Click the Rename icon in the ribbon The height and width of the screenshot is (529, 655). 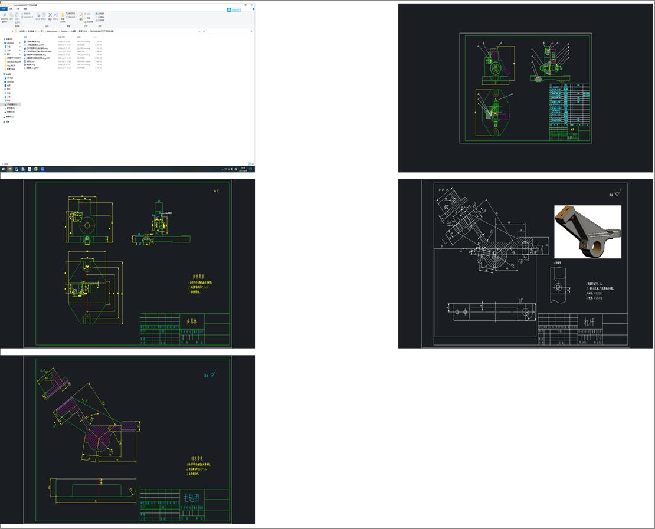pos(56,15)
